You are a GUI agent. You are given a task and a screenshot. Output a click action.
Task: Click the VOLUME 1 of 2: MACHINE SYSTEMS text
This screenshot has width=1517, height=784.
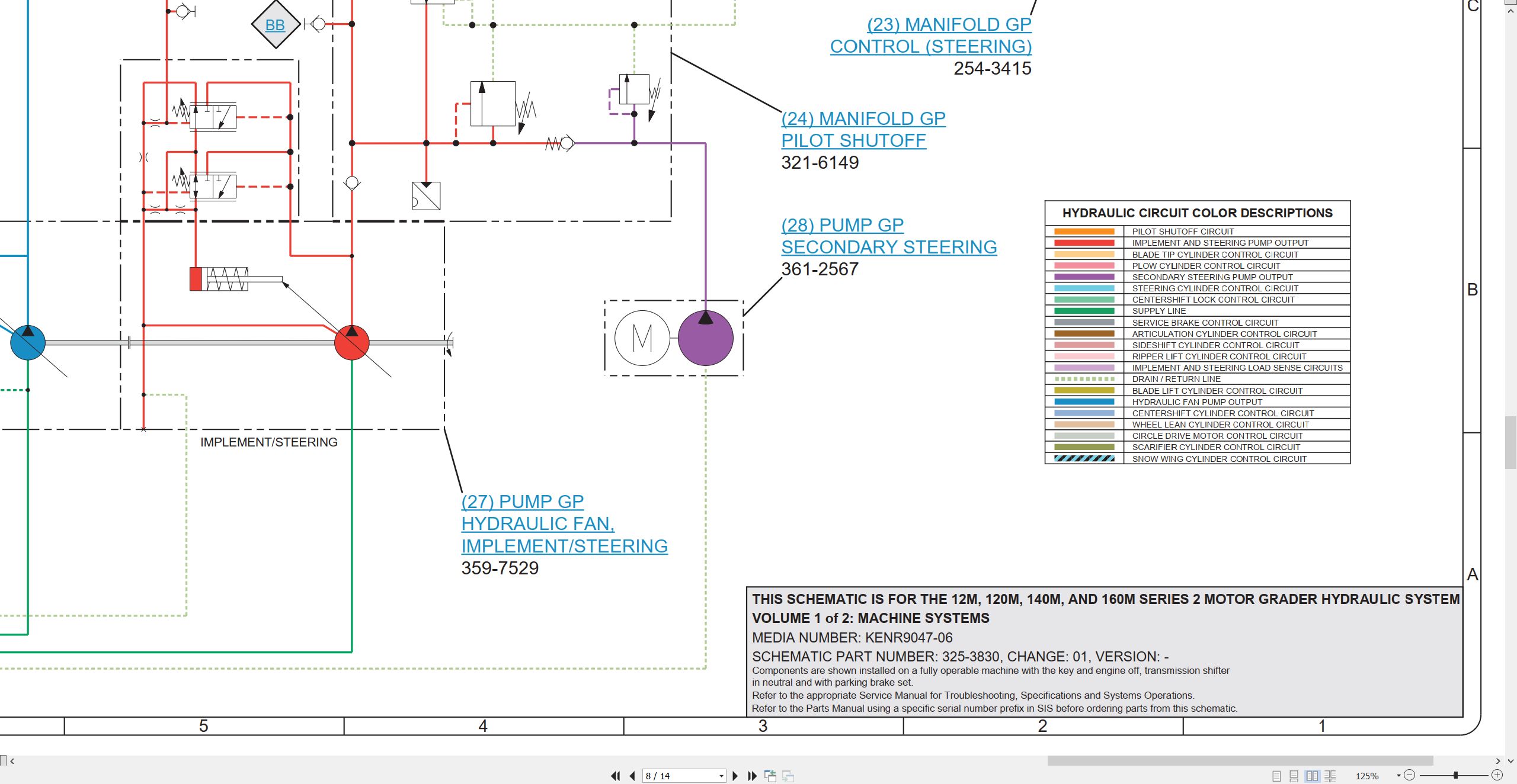tap(870, 618)
